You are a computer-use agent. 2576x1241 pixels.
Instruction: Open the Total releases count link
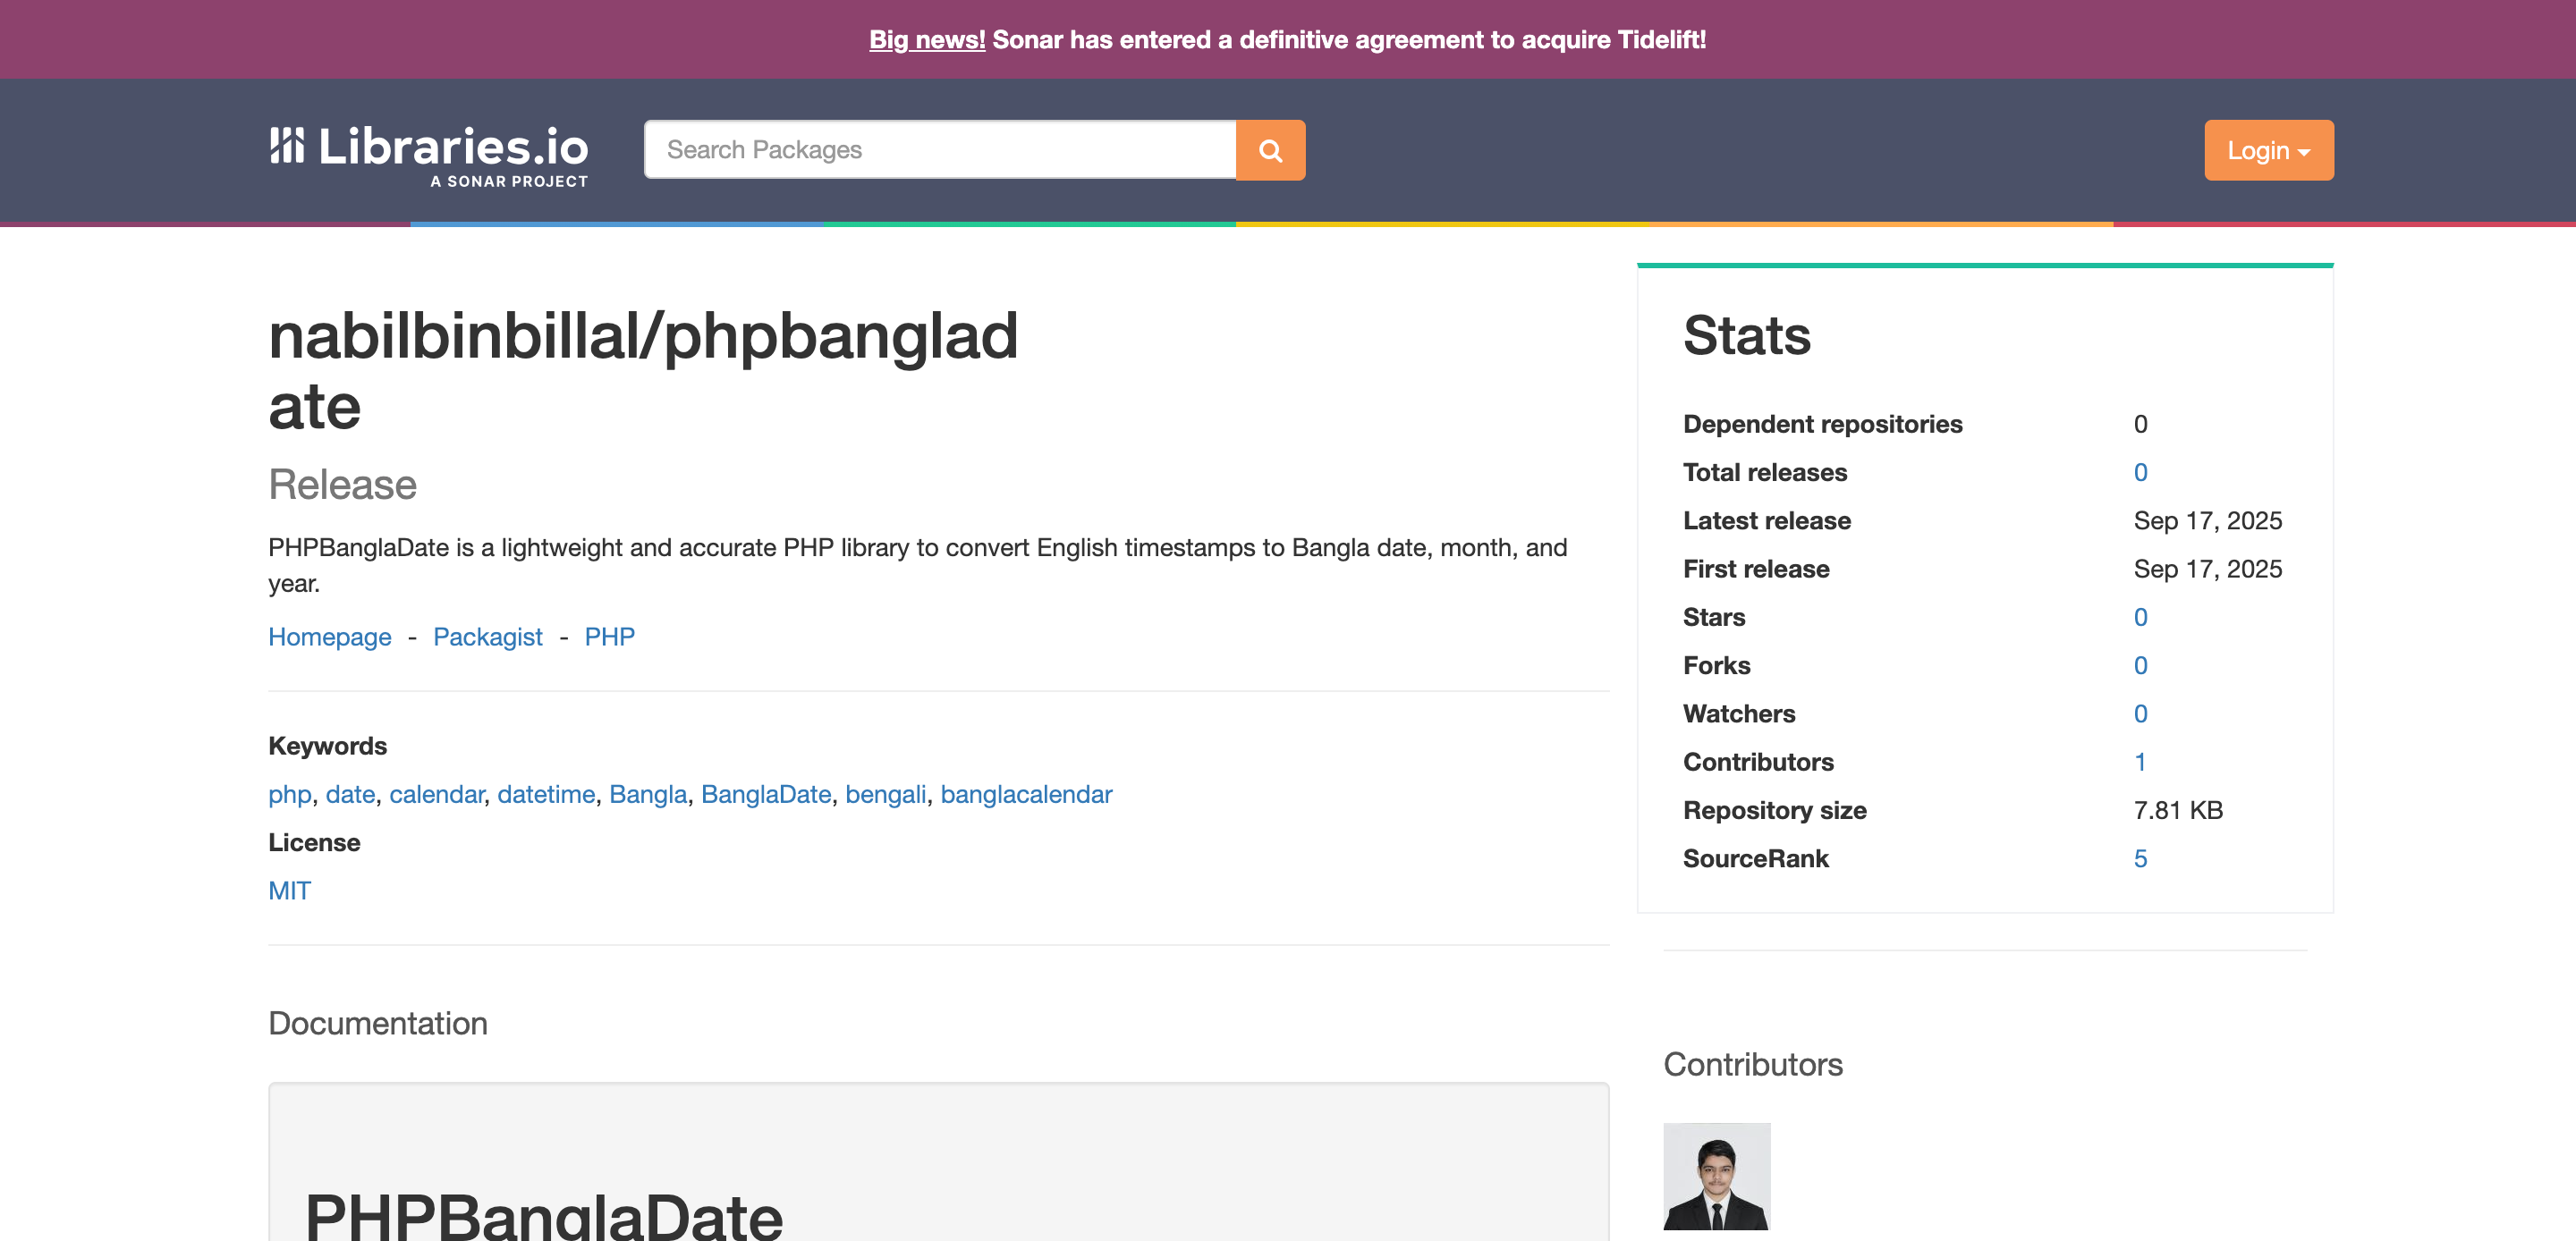click(2140, 472)
